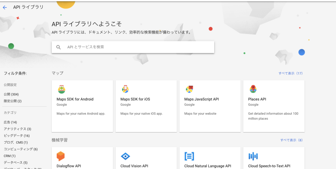Open Cloud Speech-to-Text API title
336x169 pixels.
click(x=269, y=166)
